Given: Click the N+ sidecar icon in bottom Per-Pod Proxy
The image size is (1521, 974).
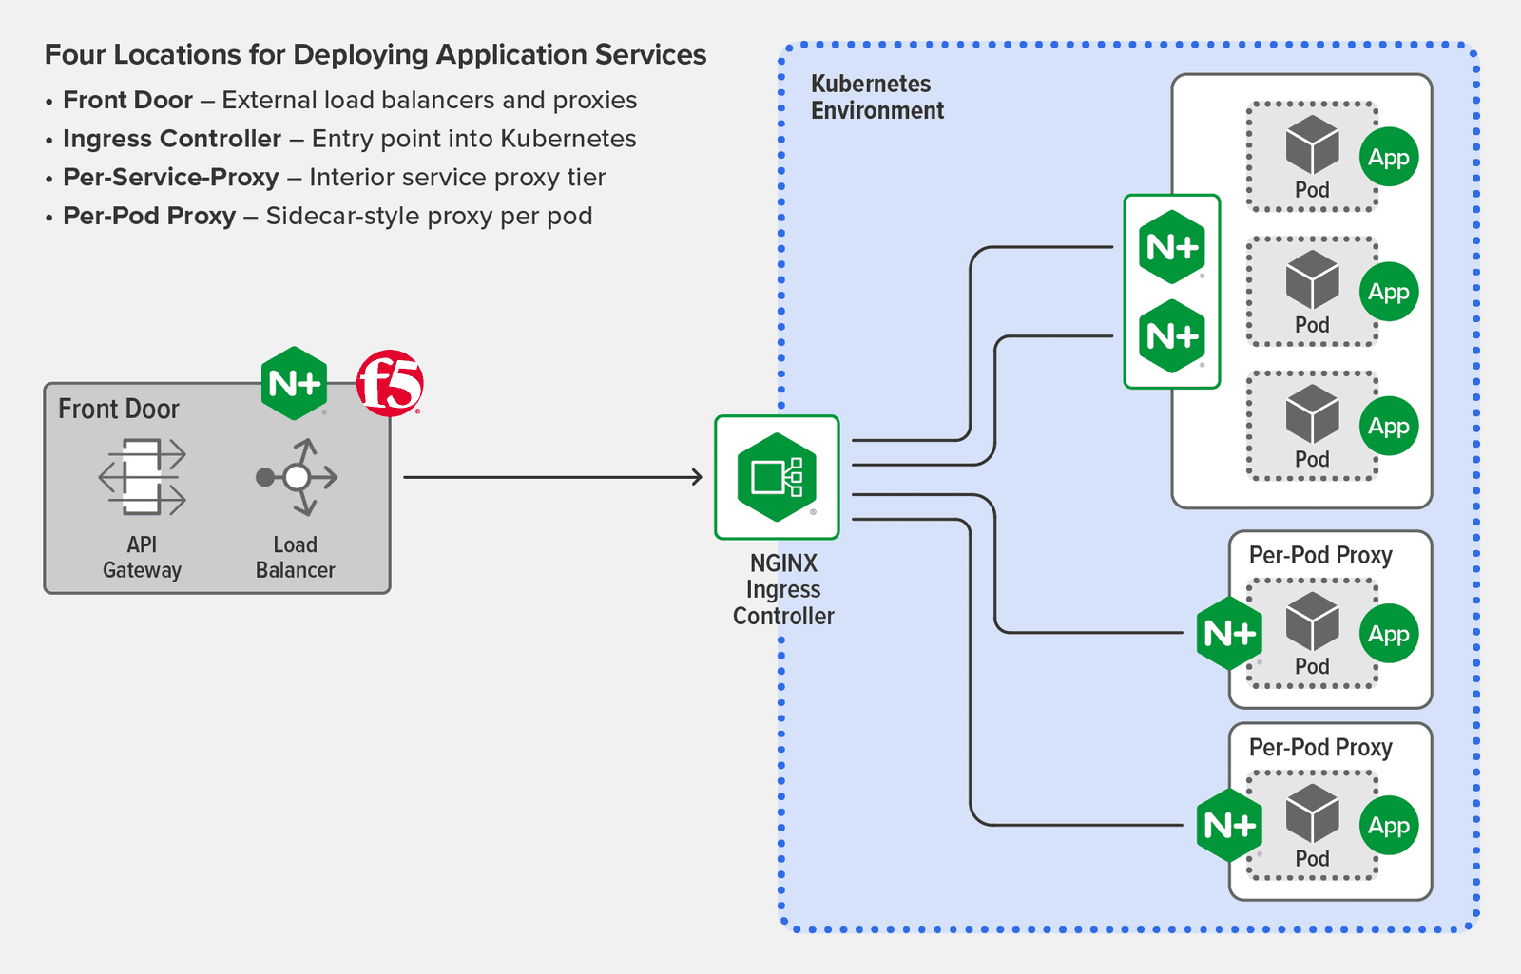Looking at the screenshot, I should (x=1228, y=825).
